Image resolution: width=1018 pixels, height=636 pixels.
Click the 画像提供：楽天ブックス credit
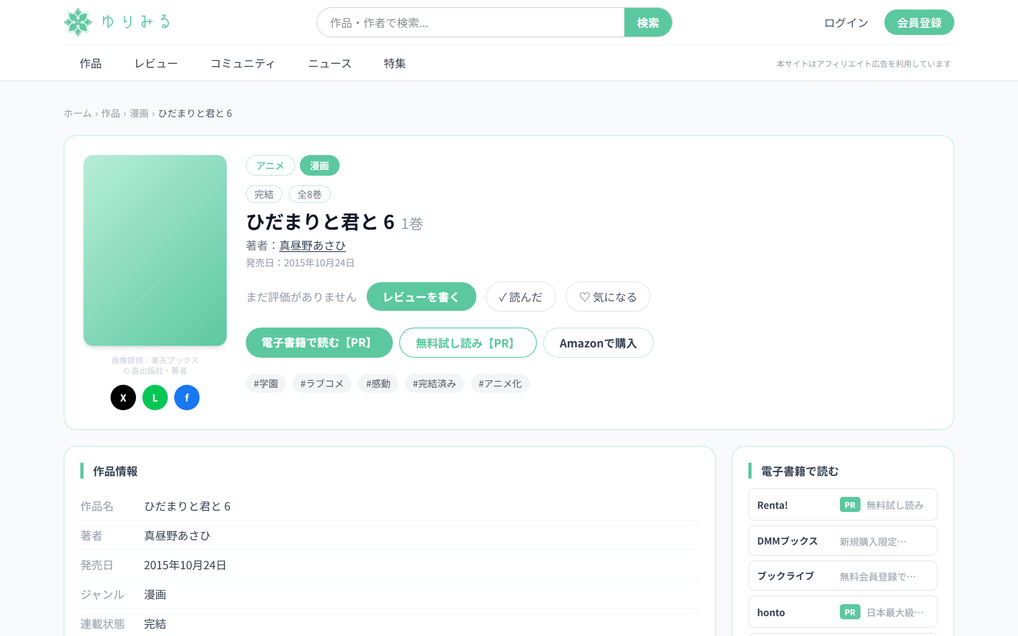pos(155,360)
